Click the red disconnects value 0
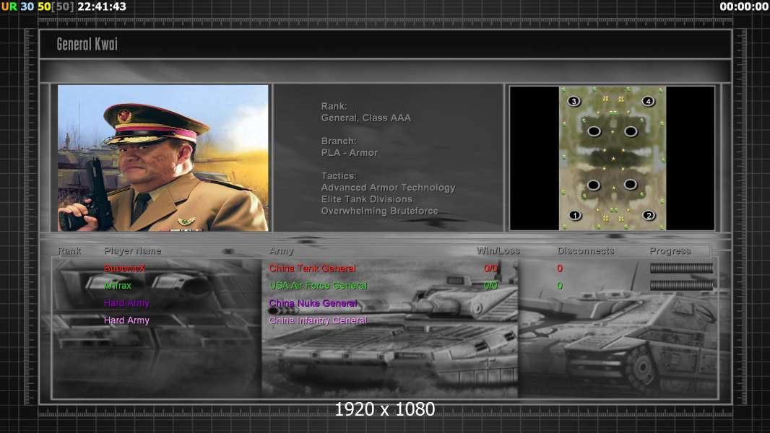Screen dimensions: 770x433 pos(560,268)
